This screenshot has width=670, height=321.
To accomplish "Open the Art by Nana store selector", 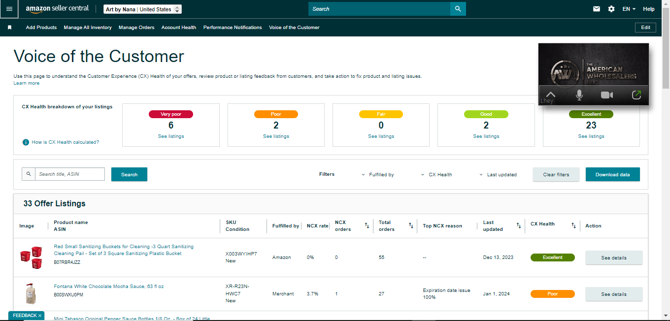I will (x=143, y=9).
